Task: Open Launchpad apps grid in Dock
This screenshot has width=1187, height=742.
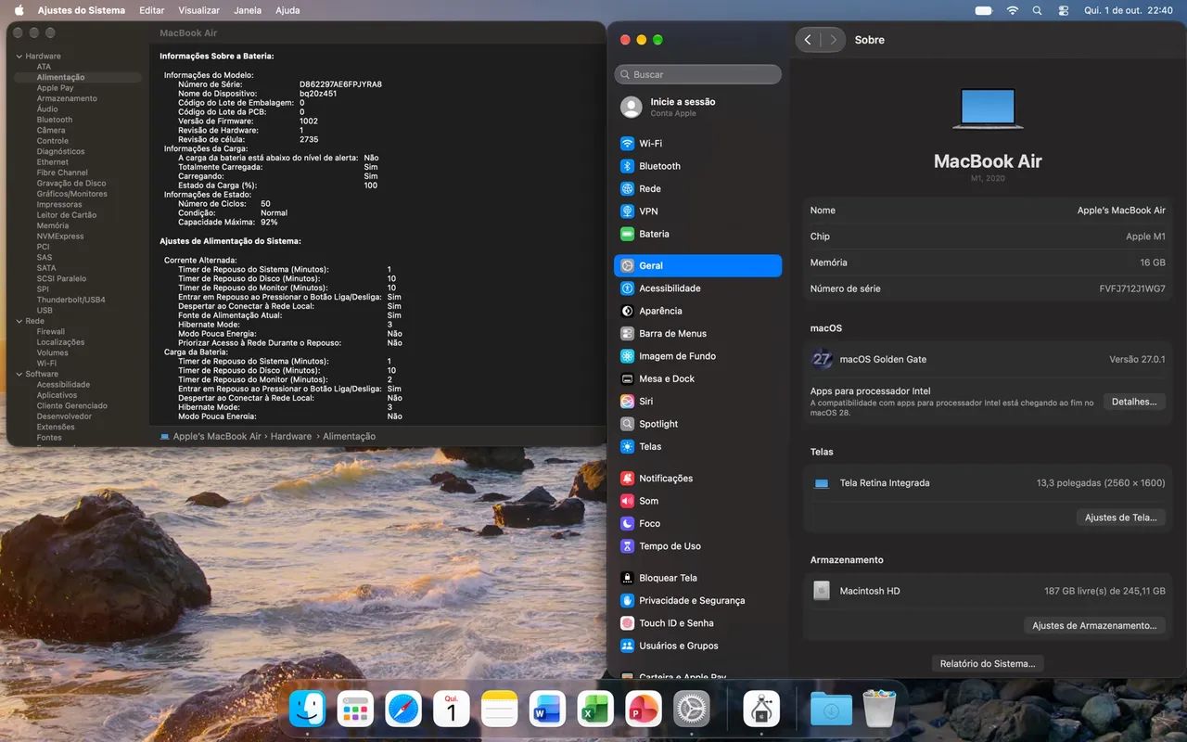Action: (x=355, y=710)
